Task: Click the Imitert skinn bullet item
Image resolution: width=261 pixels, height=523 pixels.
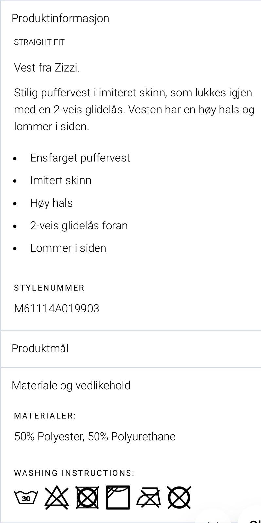Action: 61,180
